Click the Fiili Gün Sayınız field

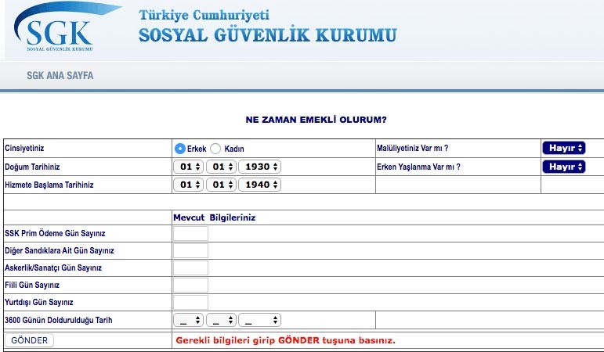pyautogui.click(x=190, y=285)
